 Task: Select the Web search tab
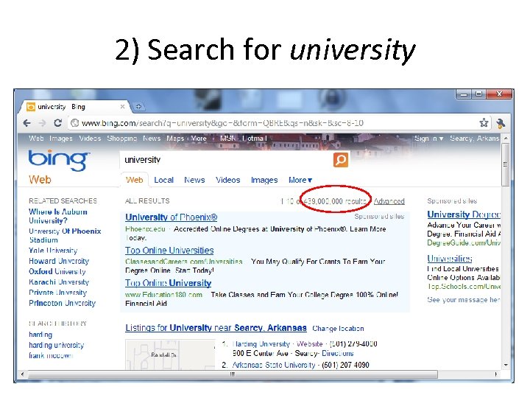[x=134, y=180]
